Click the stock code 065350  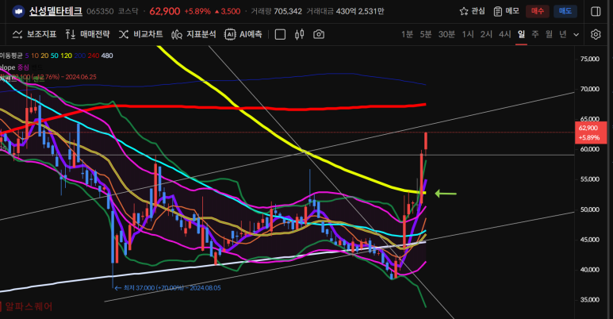pos(100,11)
